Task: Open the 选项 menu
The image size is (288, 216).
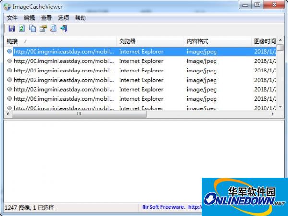Action: [63, 18]
